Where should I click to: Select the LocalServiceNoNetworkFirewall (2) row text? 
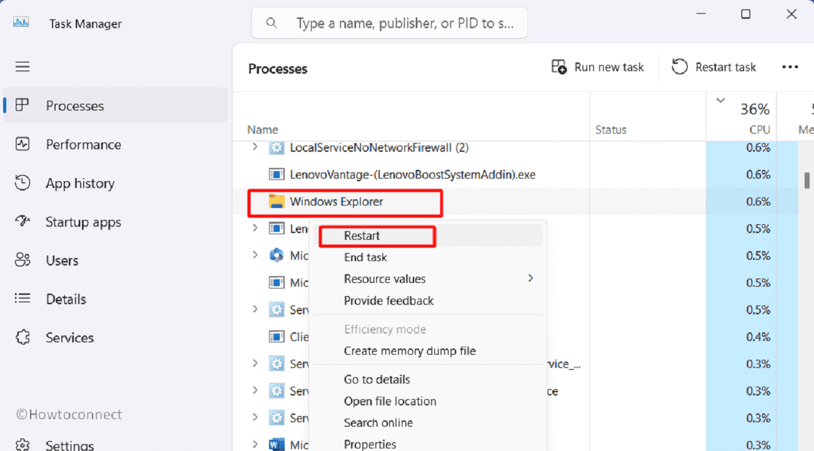[x=379, y=147]
